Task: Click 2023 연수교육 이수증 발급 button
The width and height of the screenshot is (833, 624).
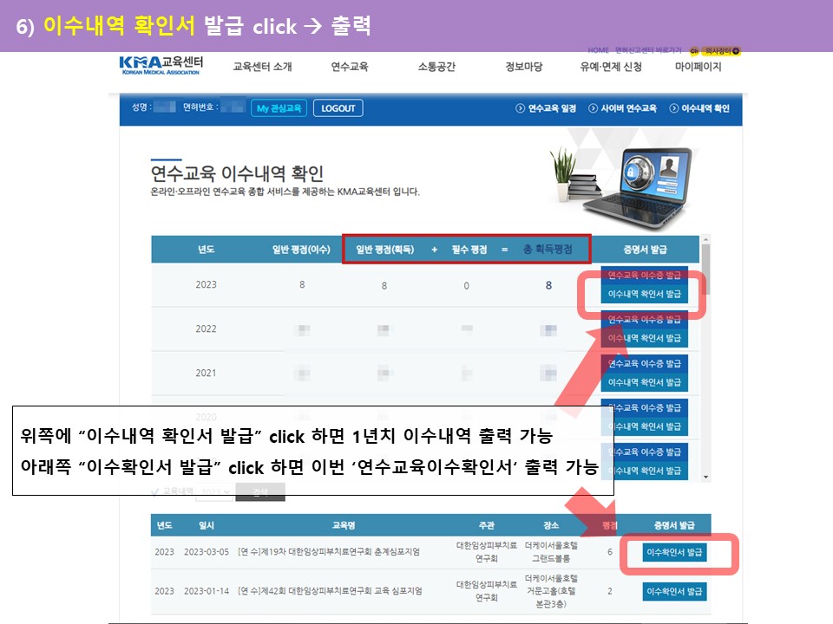Action: [x=644, y=276]
